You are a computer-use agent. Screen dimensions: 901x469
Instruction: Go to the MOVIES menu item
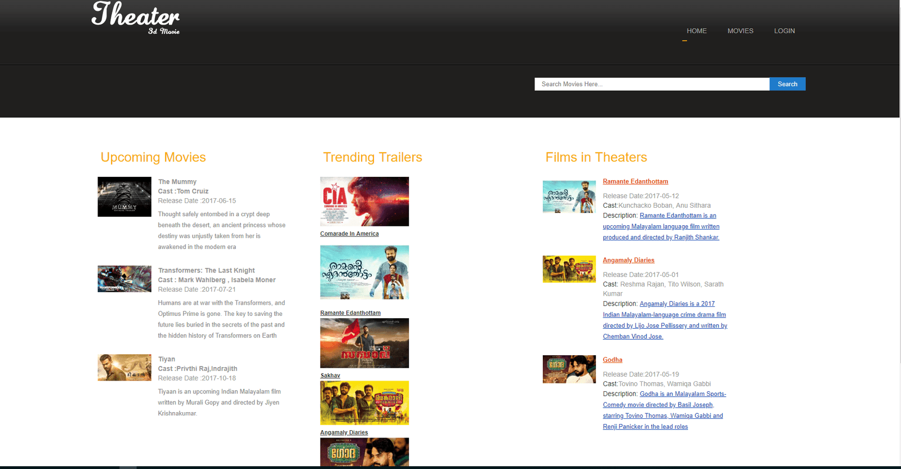click(740, 31)
